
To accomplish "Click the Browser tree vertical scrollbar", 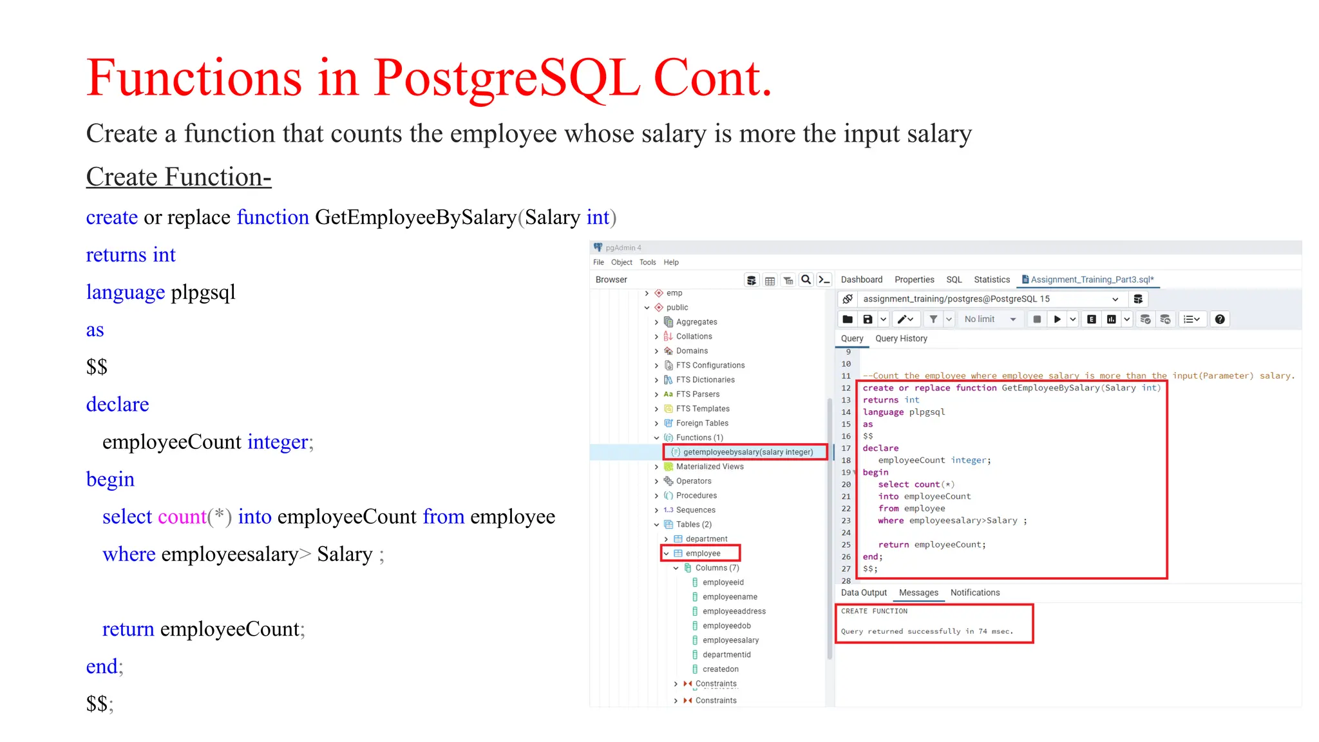I will click(830, 528).
